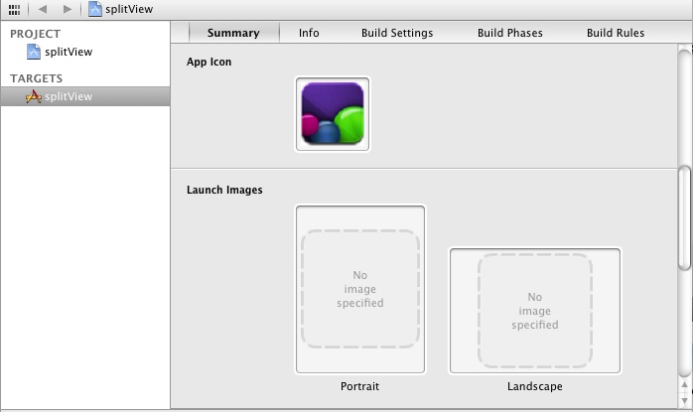Go forward with the right arrow
Viewport: 693px width, 412px height.
67,9
